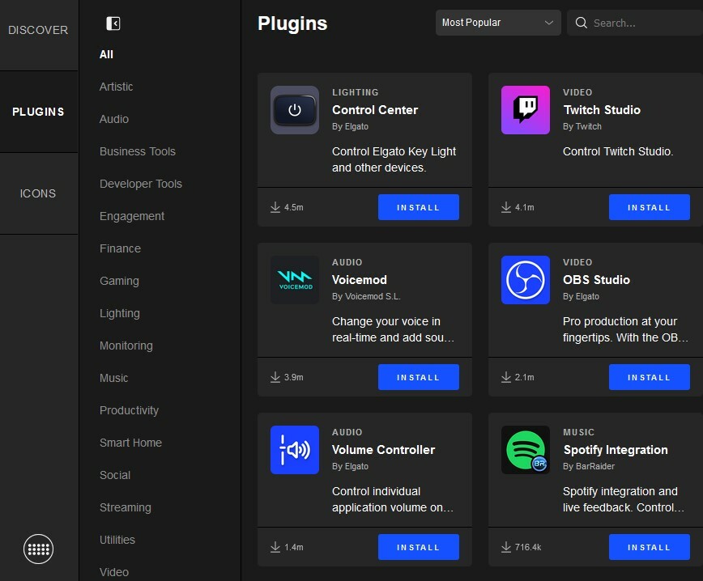Screen dimensions: 703x581
Task: Select the Plugins section tab
Action: [x=39, y=112]
